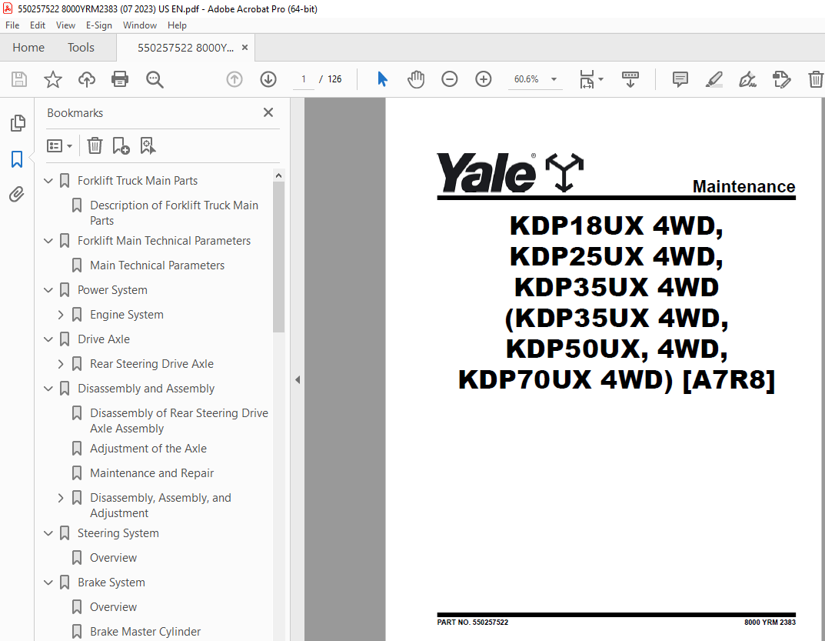Collapse Forklift Truck Main Parts bookmark
This screenshot has width=825, height=641.
coord(48,181)
